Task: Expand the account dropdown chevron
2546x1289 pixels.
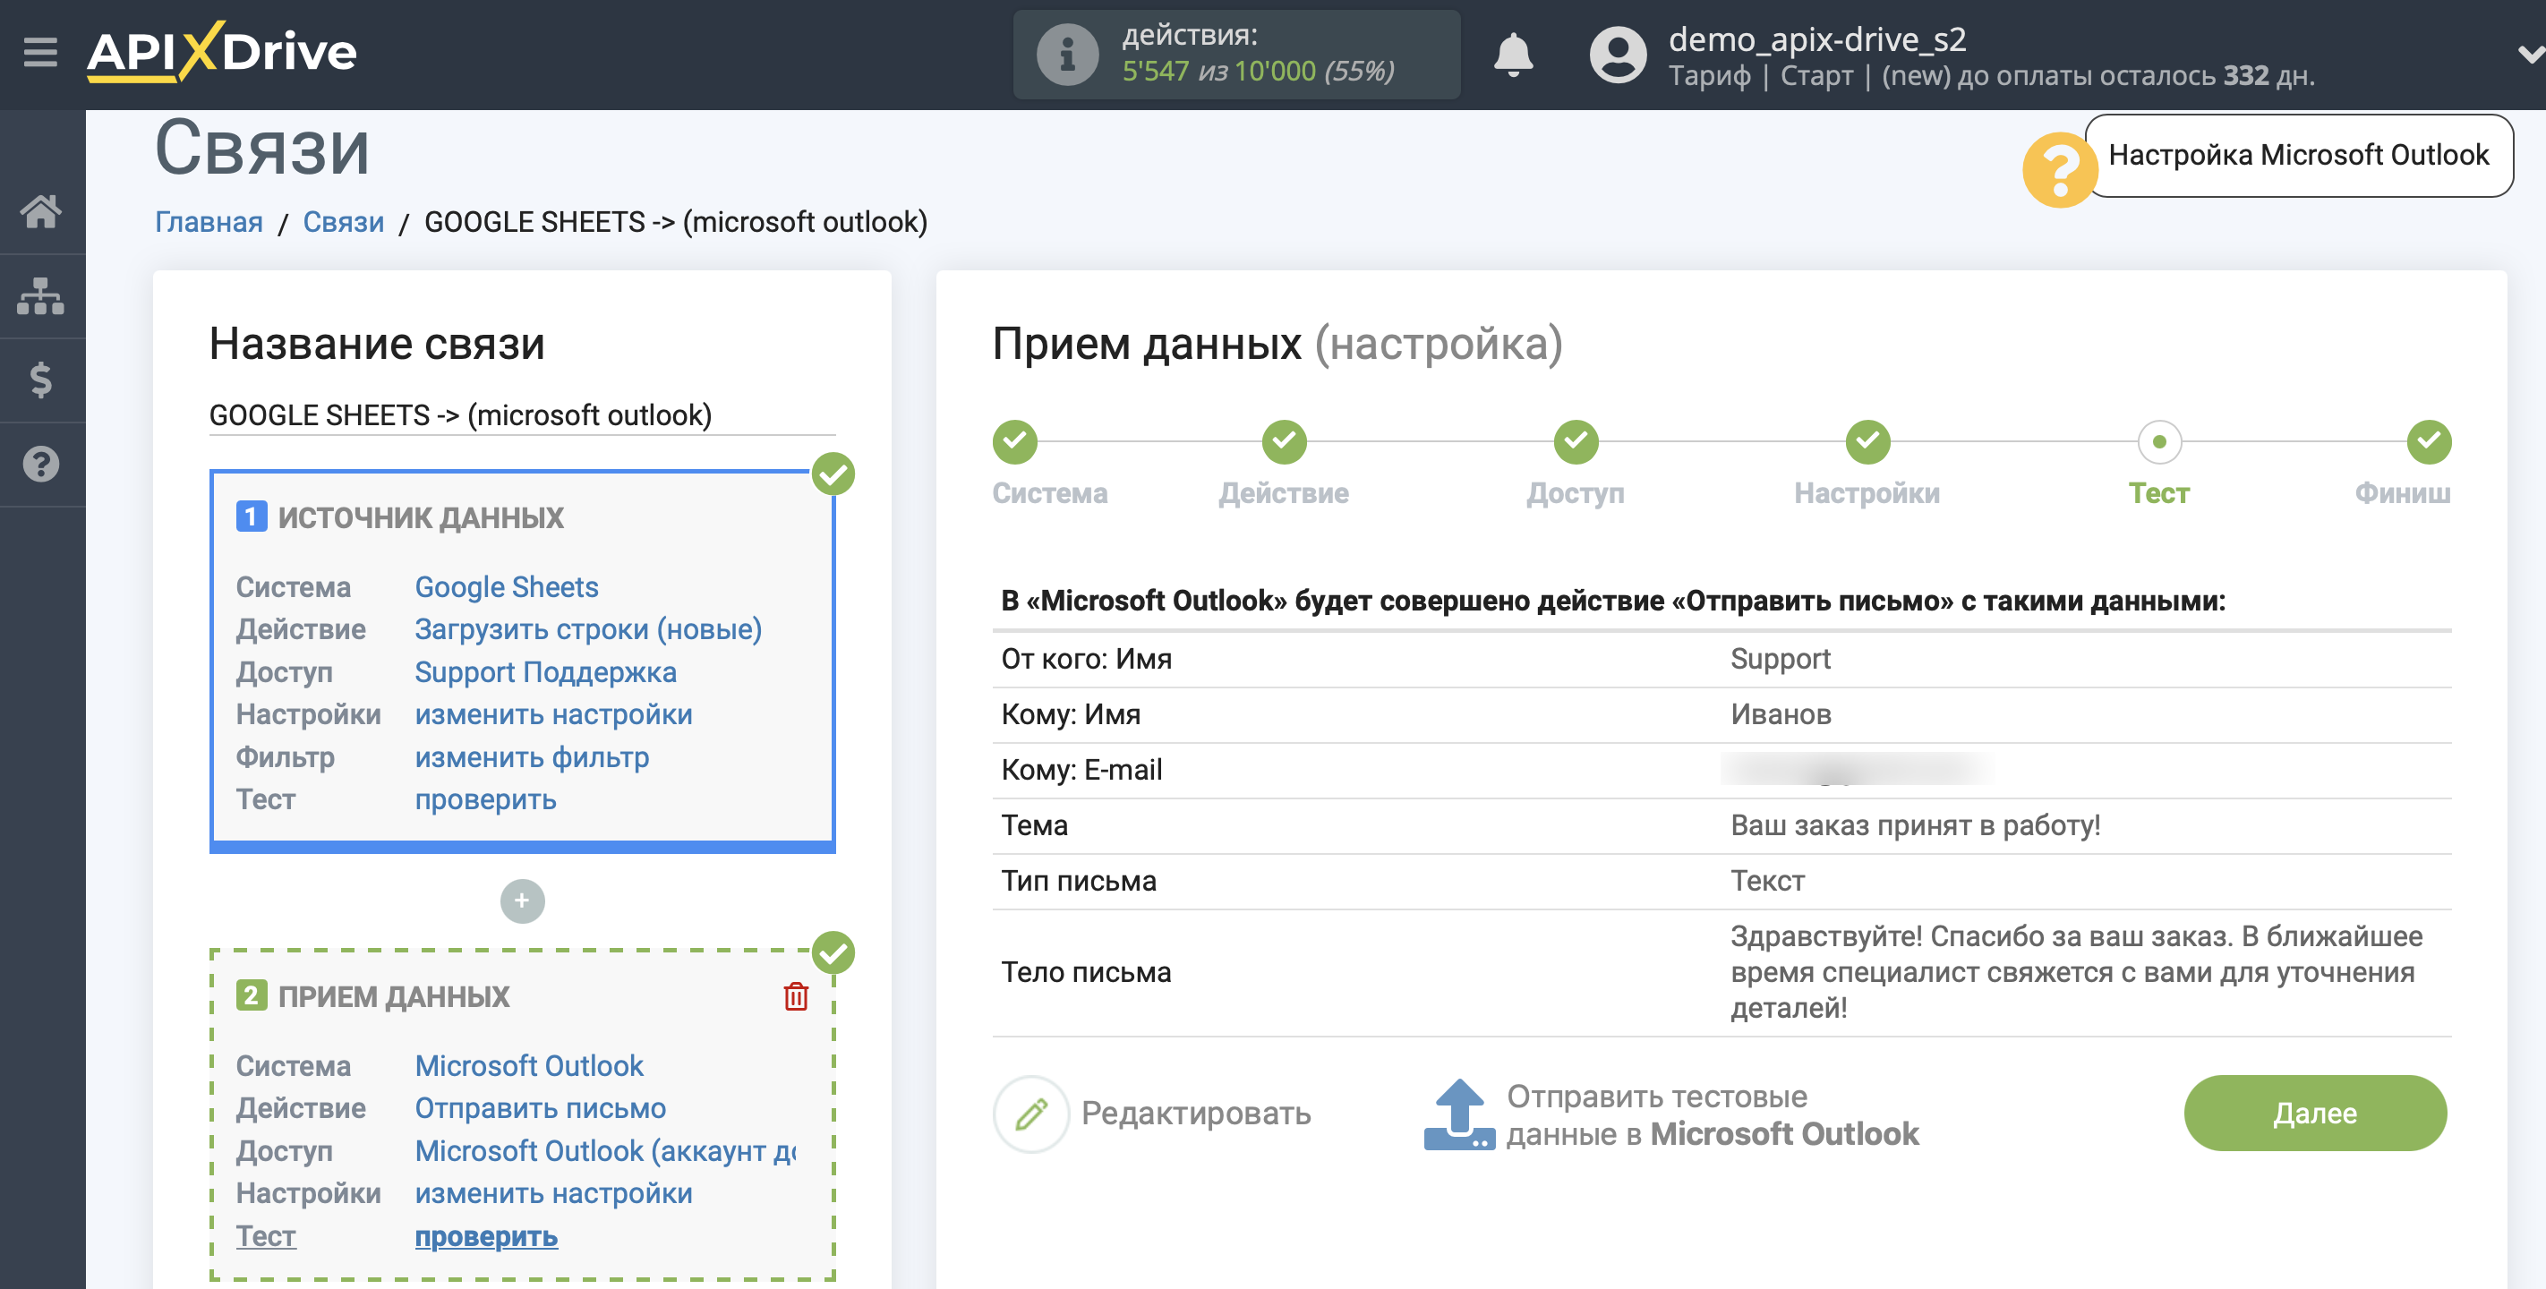Action: (x=2529, y=55)
